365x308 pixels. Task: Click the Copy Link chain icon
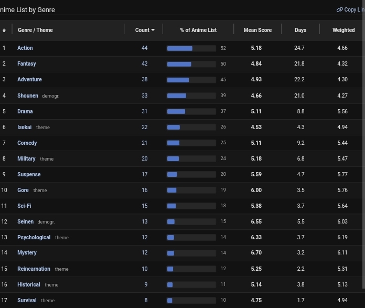pos(340,9)
